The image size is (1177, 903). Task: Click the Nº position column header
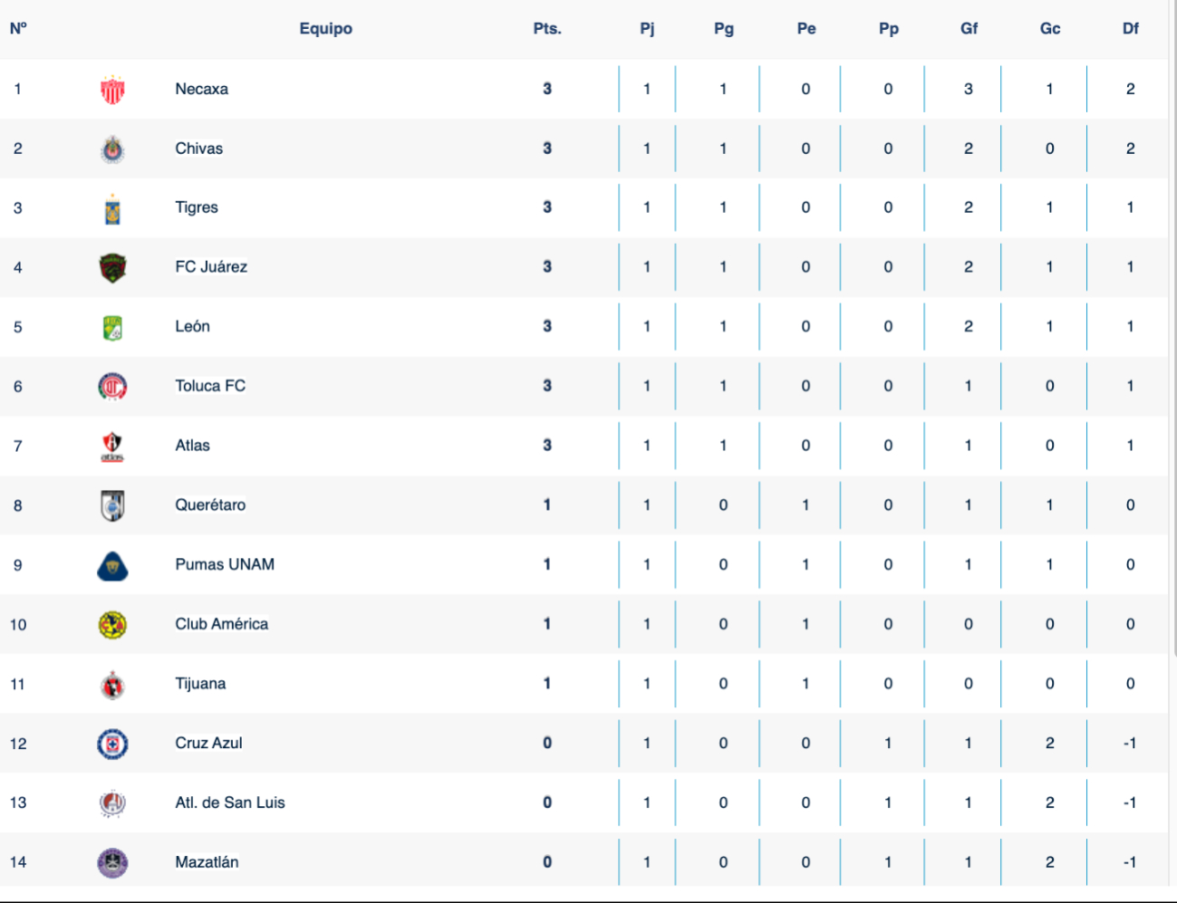pyautogui.click(x=18, y=29)
